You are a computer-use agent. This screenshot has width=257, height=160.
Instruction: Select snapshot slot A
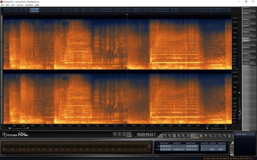click(232, 145)
